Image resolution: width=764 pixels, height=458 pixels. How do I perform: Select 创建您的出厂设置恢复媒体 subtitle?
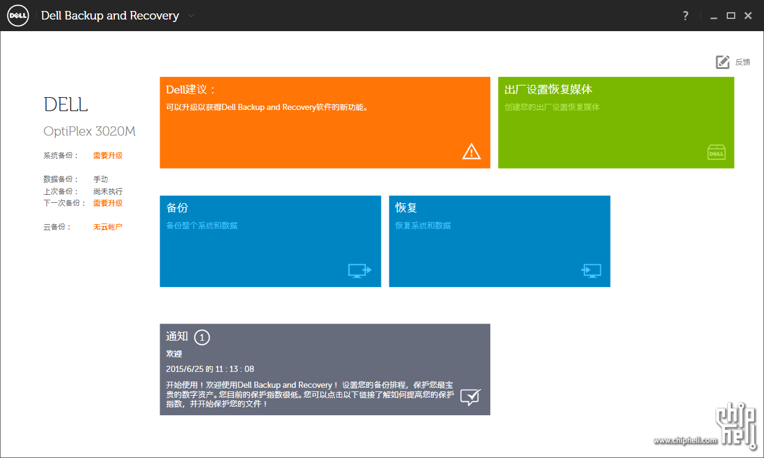click(552, 107)
